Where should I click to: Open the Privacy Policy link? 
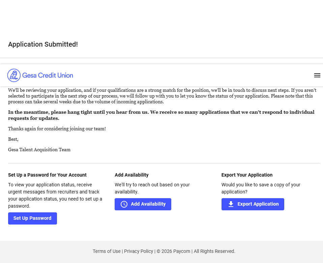(x=139, y=251)
